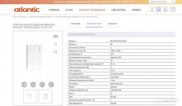Click breadcrumb Atlantic Vertigo Basic 50
Screen dimensions: 182x106
click(76, 17)
